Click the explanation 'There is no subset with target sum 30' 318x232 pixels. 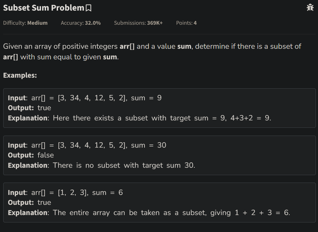pos(124,165)
